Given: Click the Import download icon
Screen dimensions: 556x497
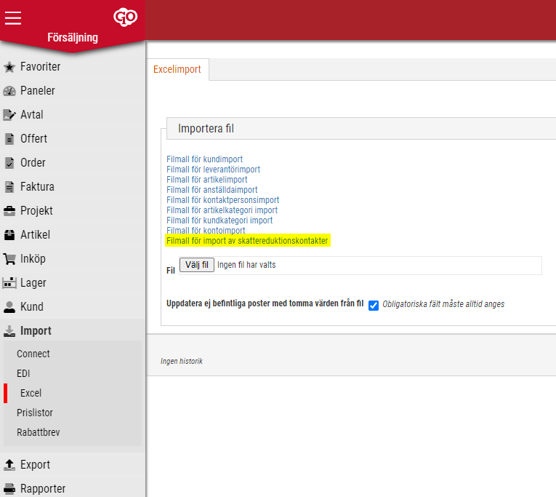Looking at the screenshot, I should click(x=9, y=331).
